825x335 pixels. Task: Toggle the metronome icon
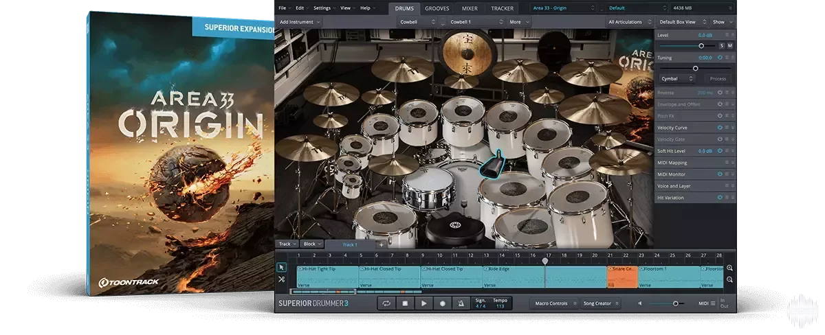click(x=461, y=303)
